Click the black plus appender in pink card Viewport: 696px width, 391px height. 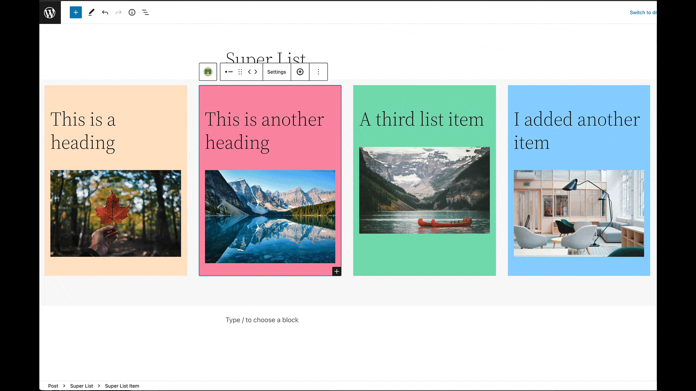(337, 271)
